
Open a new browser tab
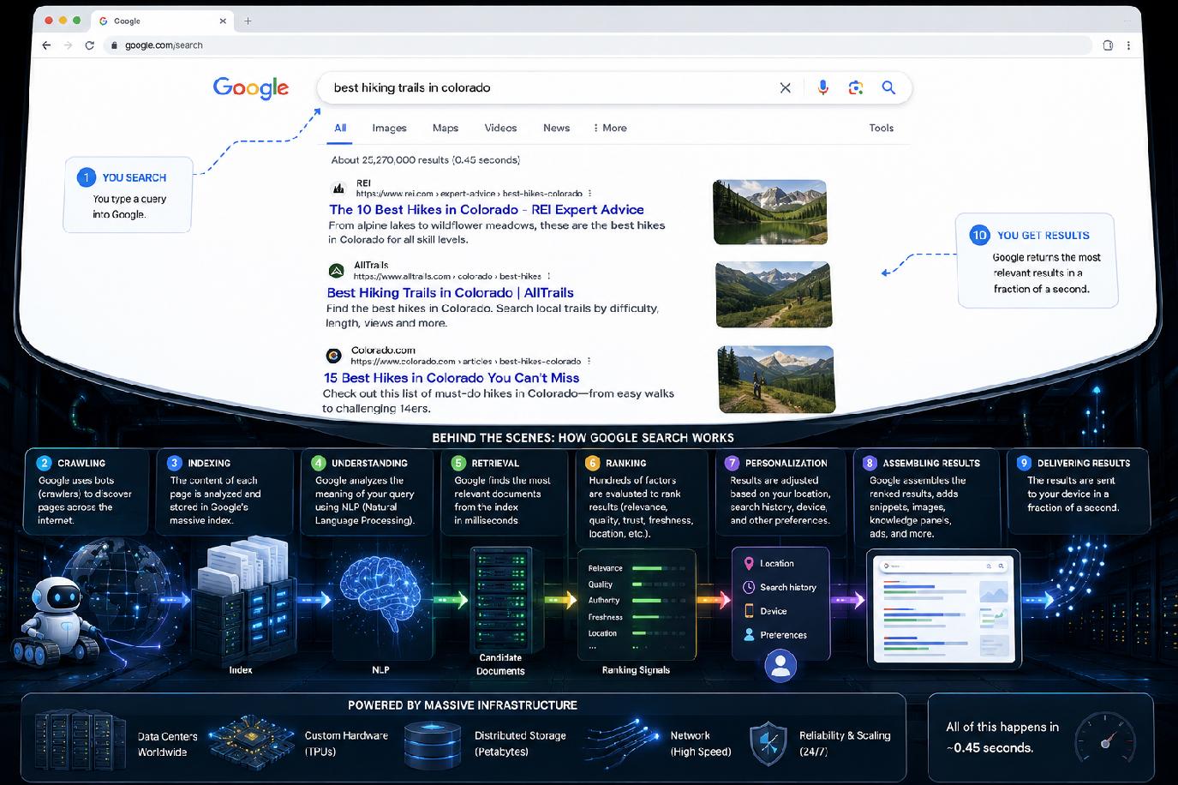(248, 21)
